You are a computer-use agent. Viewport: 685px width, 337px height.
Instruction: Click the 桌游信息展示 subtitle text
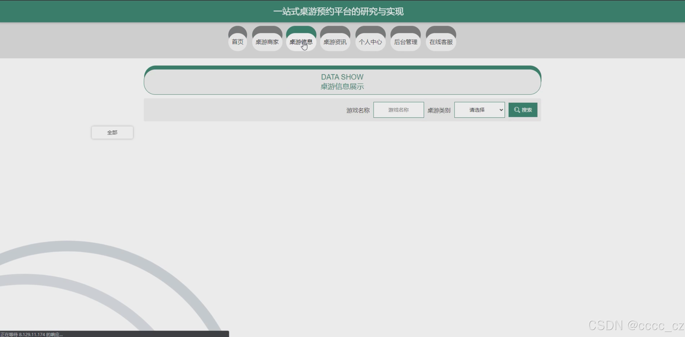pos(342,87)
